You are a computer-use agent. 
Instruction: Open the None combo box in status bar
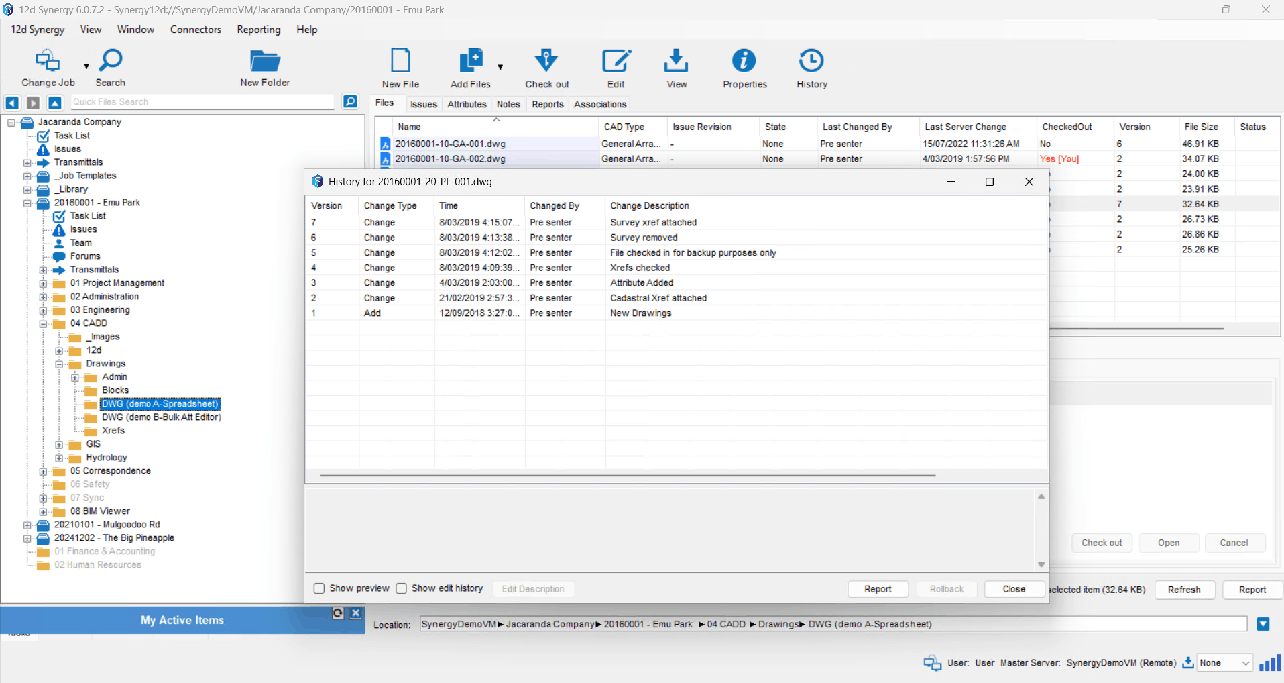pyautogui.click(x=1224, y=663)
